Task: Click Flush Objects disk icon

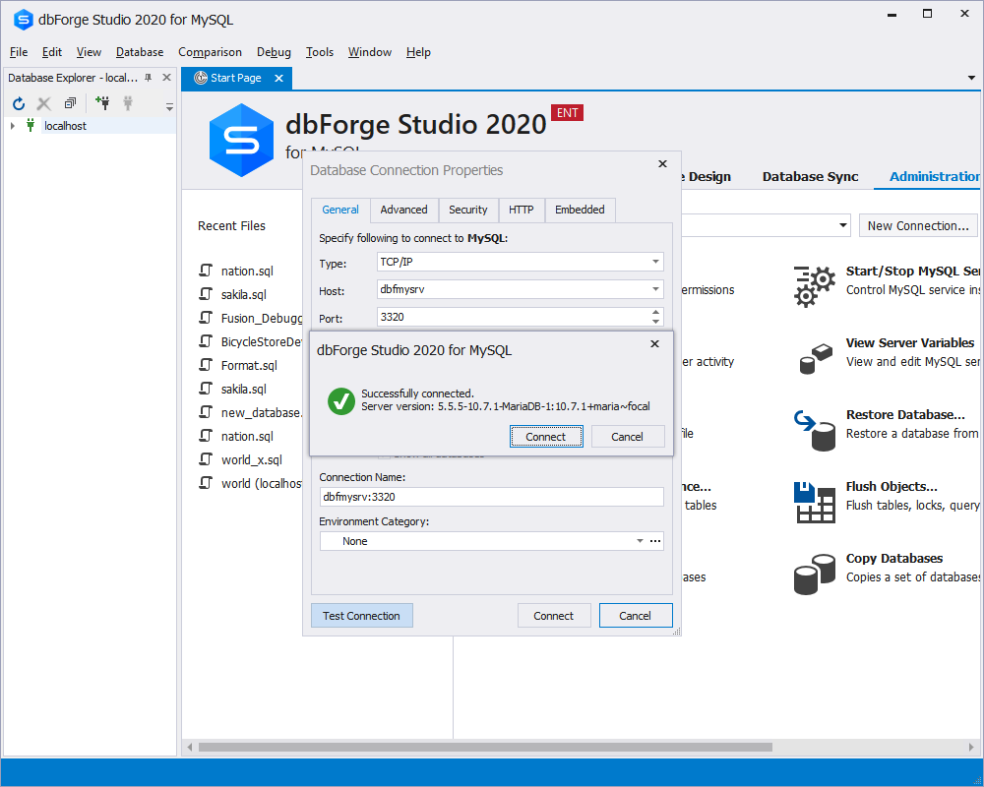Action: tap(815, 502)
